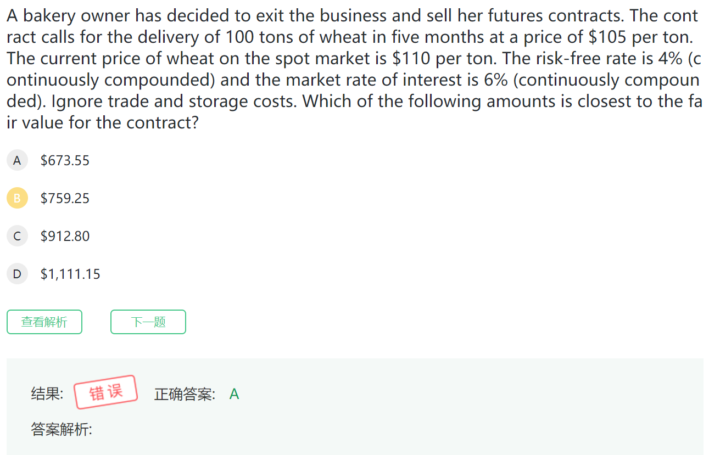The height and width of the screenshot is (455, 709).
Task: Click the $1,111.15 answer text
Action: [70, 274]
